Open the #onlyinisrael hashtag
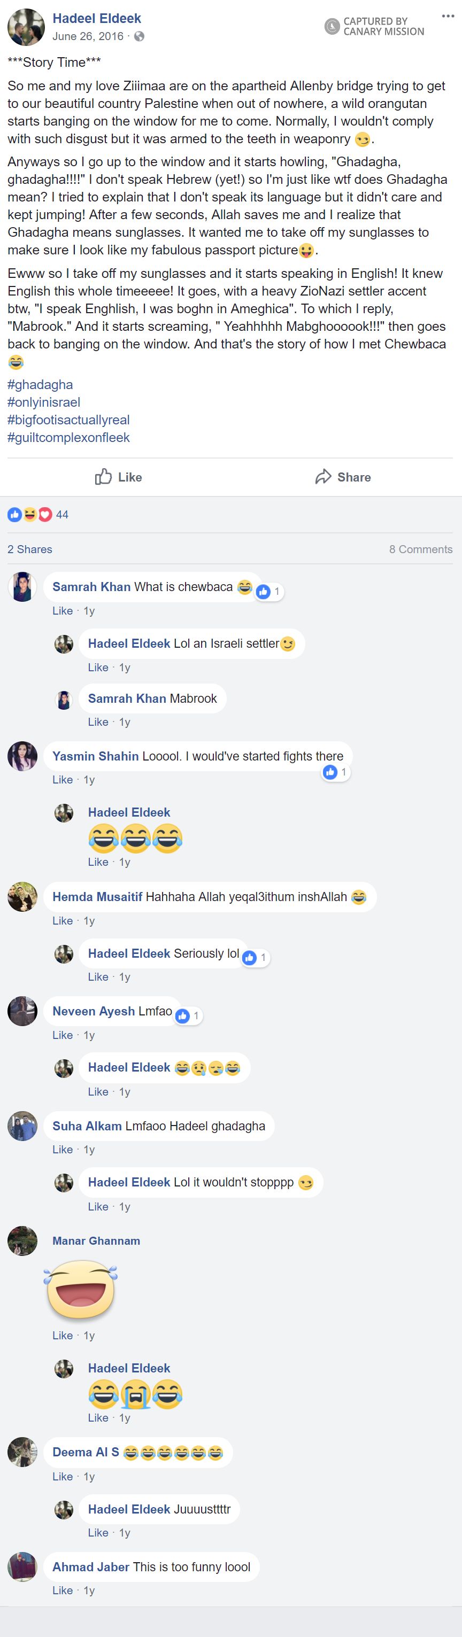The image size is (462, 1637). (44, 402)
